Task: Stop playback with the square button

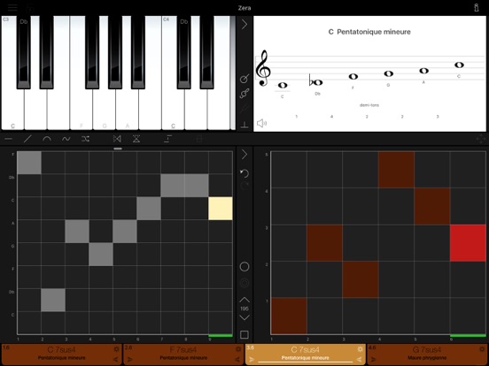Action: 244,334
